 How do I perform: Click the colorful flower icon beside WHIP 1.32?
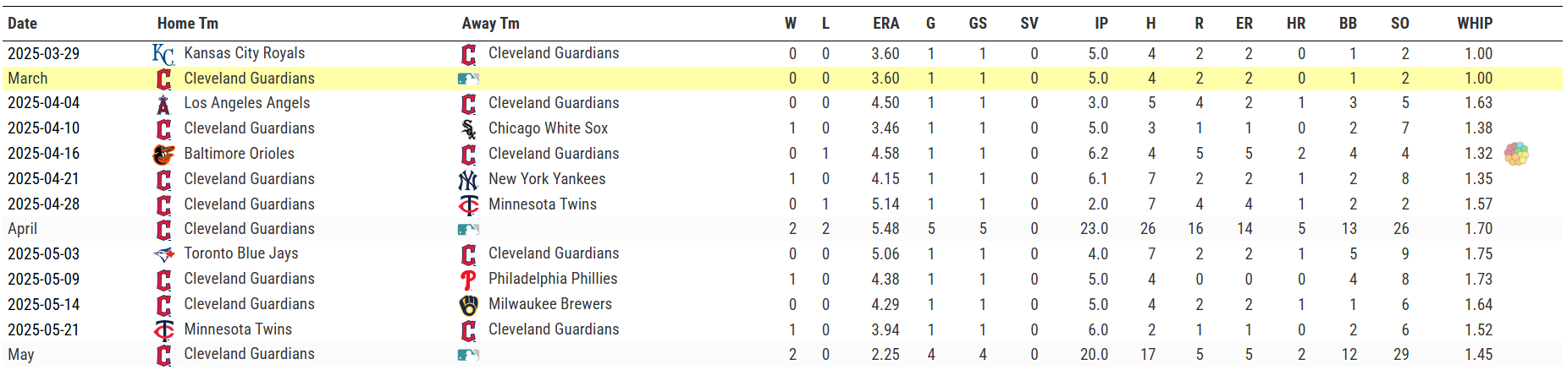[x=1516, y=154]
